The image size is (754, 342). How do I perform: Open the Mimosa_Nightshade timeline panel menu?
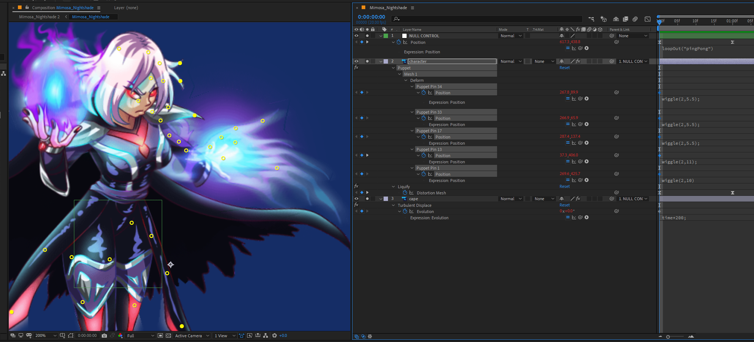coord(413,8)
